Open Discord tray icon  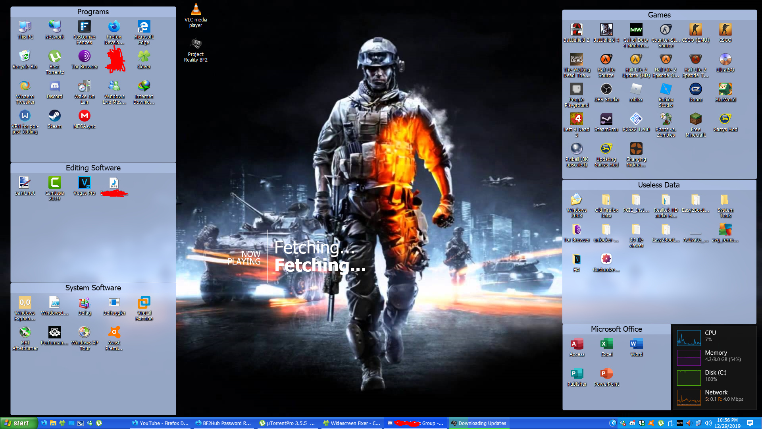(x=632, y=423)
